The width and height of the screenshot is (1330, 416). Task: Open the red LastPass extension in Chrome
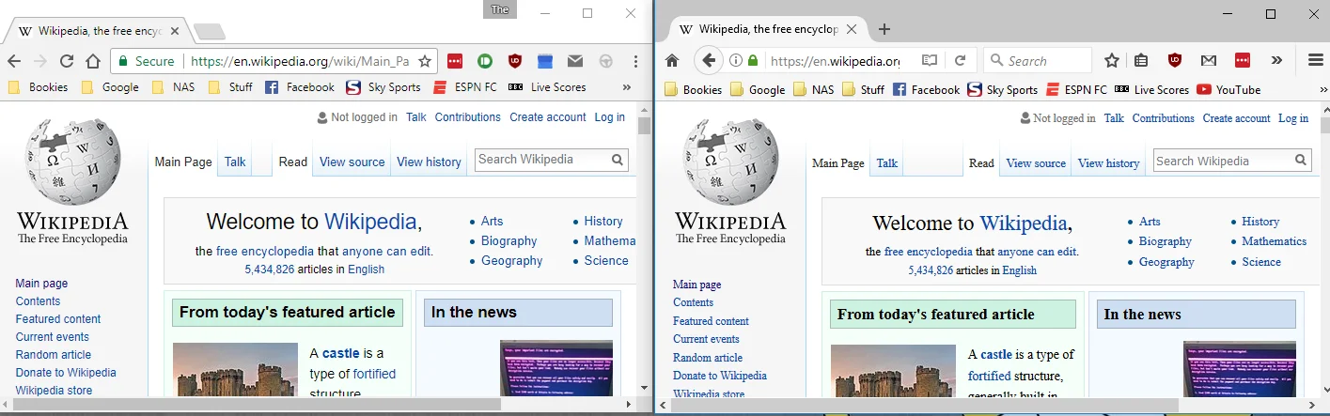[455, 61]
